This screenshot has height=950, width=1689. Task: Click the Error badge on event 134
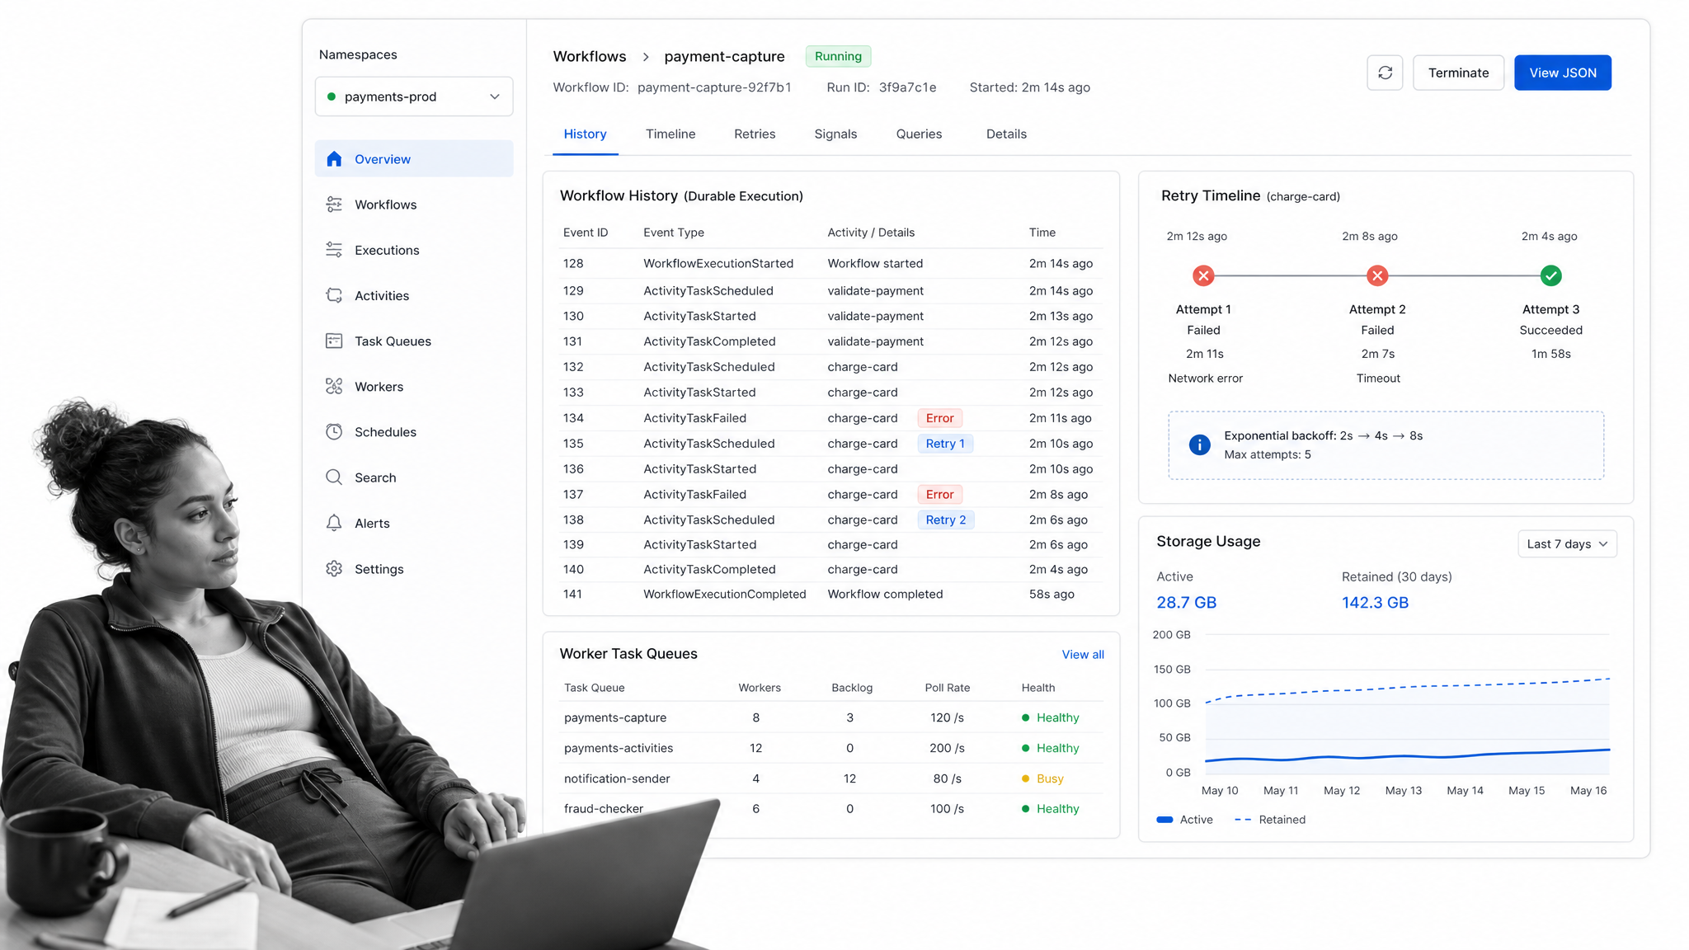pos(939,418)
